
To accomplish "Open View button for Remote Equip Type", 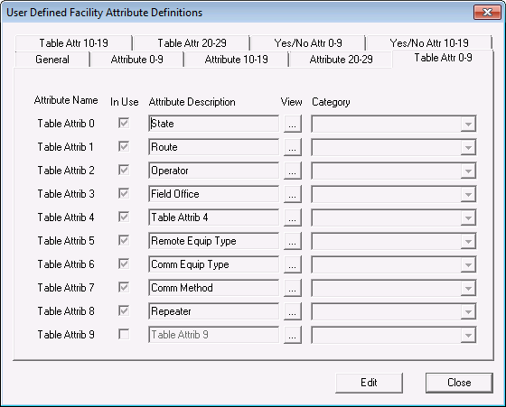I will click(293, 241).
